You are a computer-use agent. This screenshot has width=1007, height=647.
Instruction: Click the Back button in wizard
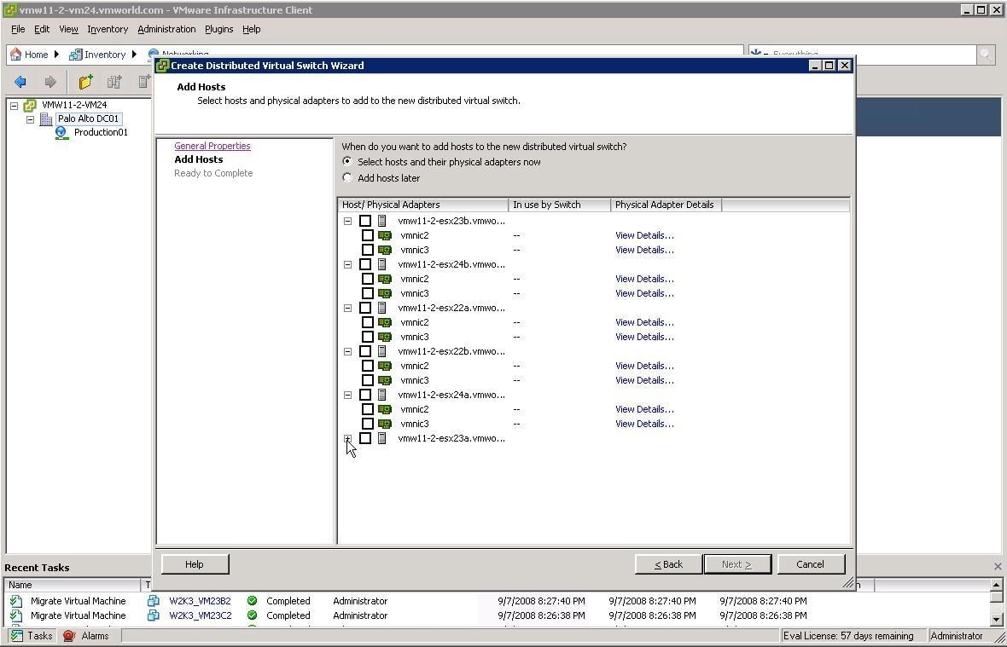(x=668, y=564)
